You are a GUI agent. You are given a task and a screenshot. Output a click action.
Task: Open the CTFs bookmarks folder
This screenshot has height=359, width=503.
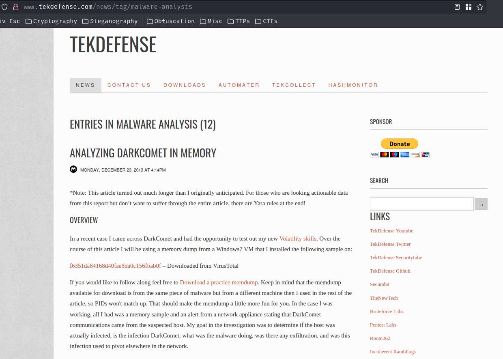click(x=266, y=21)
